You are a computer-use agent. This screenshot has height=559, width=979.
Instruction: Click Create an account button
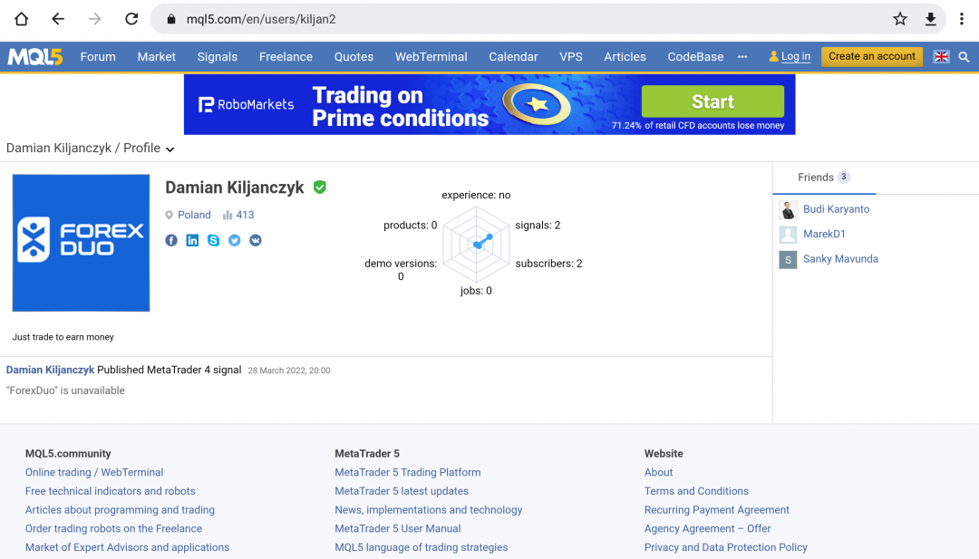871,56
